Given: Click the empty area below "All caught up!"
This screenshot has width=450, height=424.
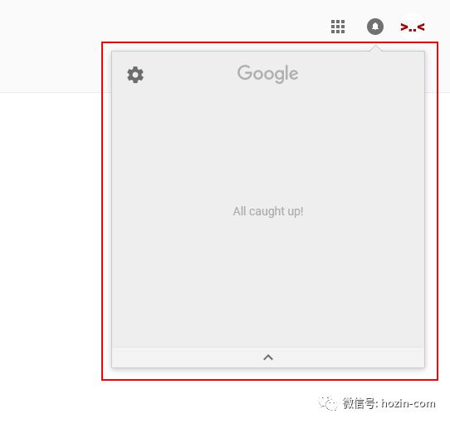Looking at the screenshot, I should 268,282.
